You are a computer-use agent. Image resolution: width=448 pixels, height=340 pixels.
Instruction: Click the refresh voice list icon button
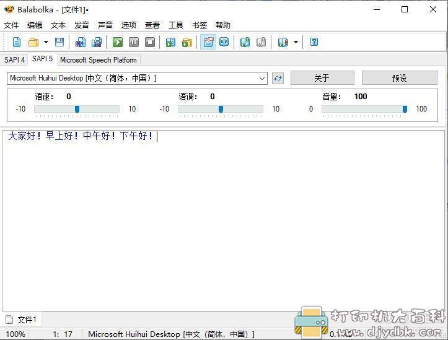278,78
